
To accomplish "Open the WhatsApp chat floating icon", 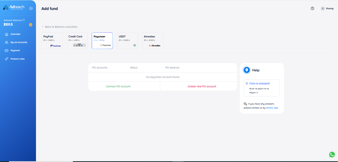I will pos(332,155).
